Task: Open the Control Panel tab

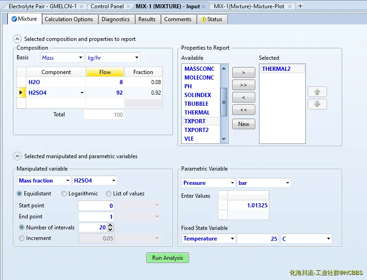Action: (107, 6)
